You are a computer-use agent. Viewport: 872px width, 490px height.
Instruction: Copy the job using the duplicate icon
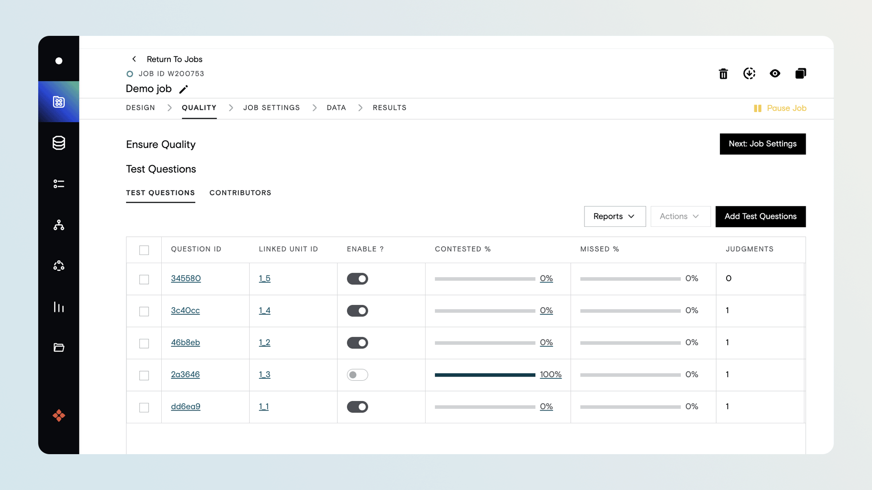(801, 73)
